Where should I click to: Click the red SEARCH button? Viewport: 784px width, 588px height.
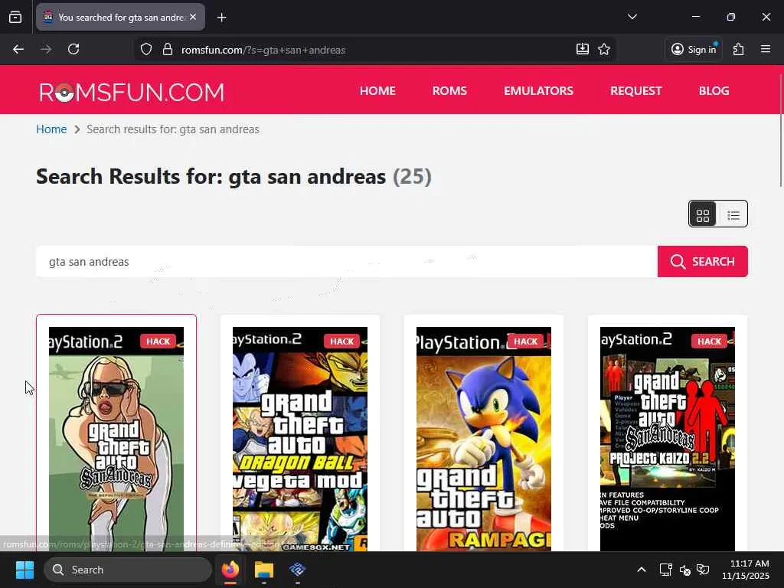click(x=703, y=262)
